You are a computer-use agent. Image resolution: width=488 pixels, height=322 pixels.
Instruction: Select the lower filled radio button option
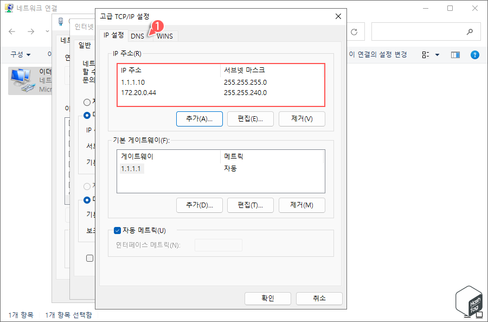click(87, 200)
